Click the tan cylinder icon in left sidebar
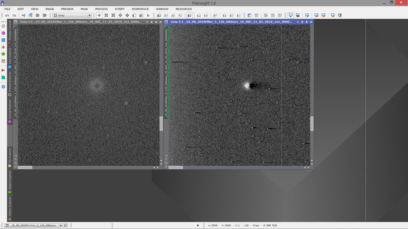The width and height of the screenshot is (408, 229). (3, 61)
